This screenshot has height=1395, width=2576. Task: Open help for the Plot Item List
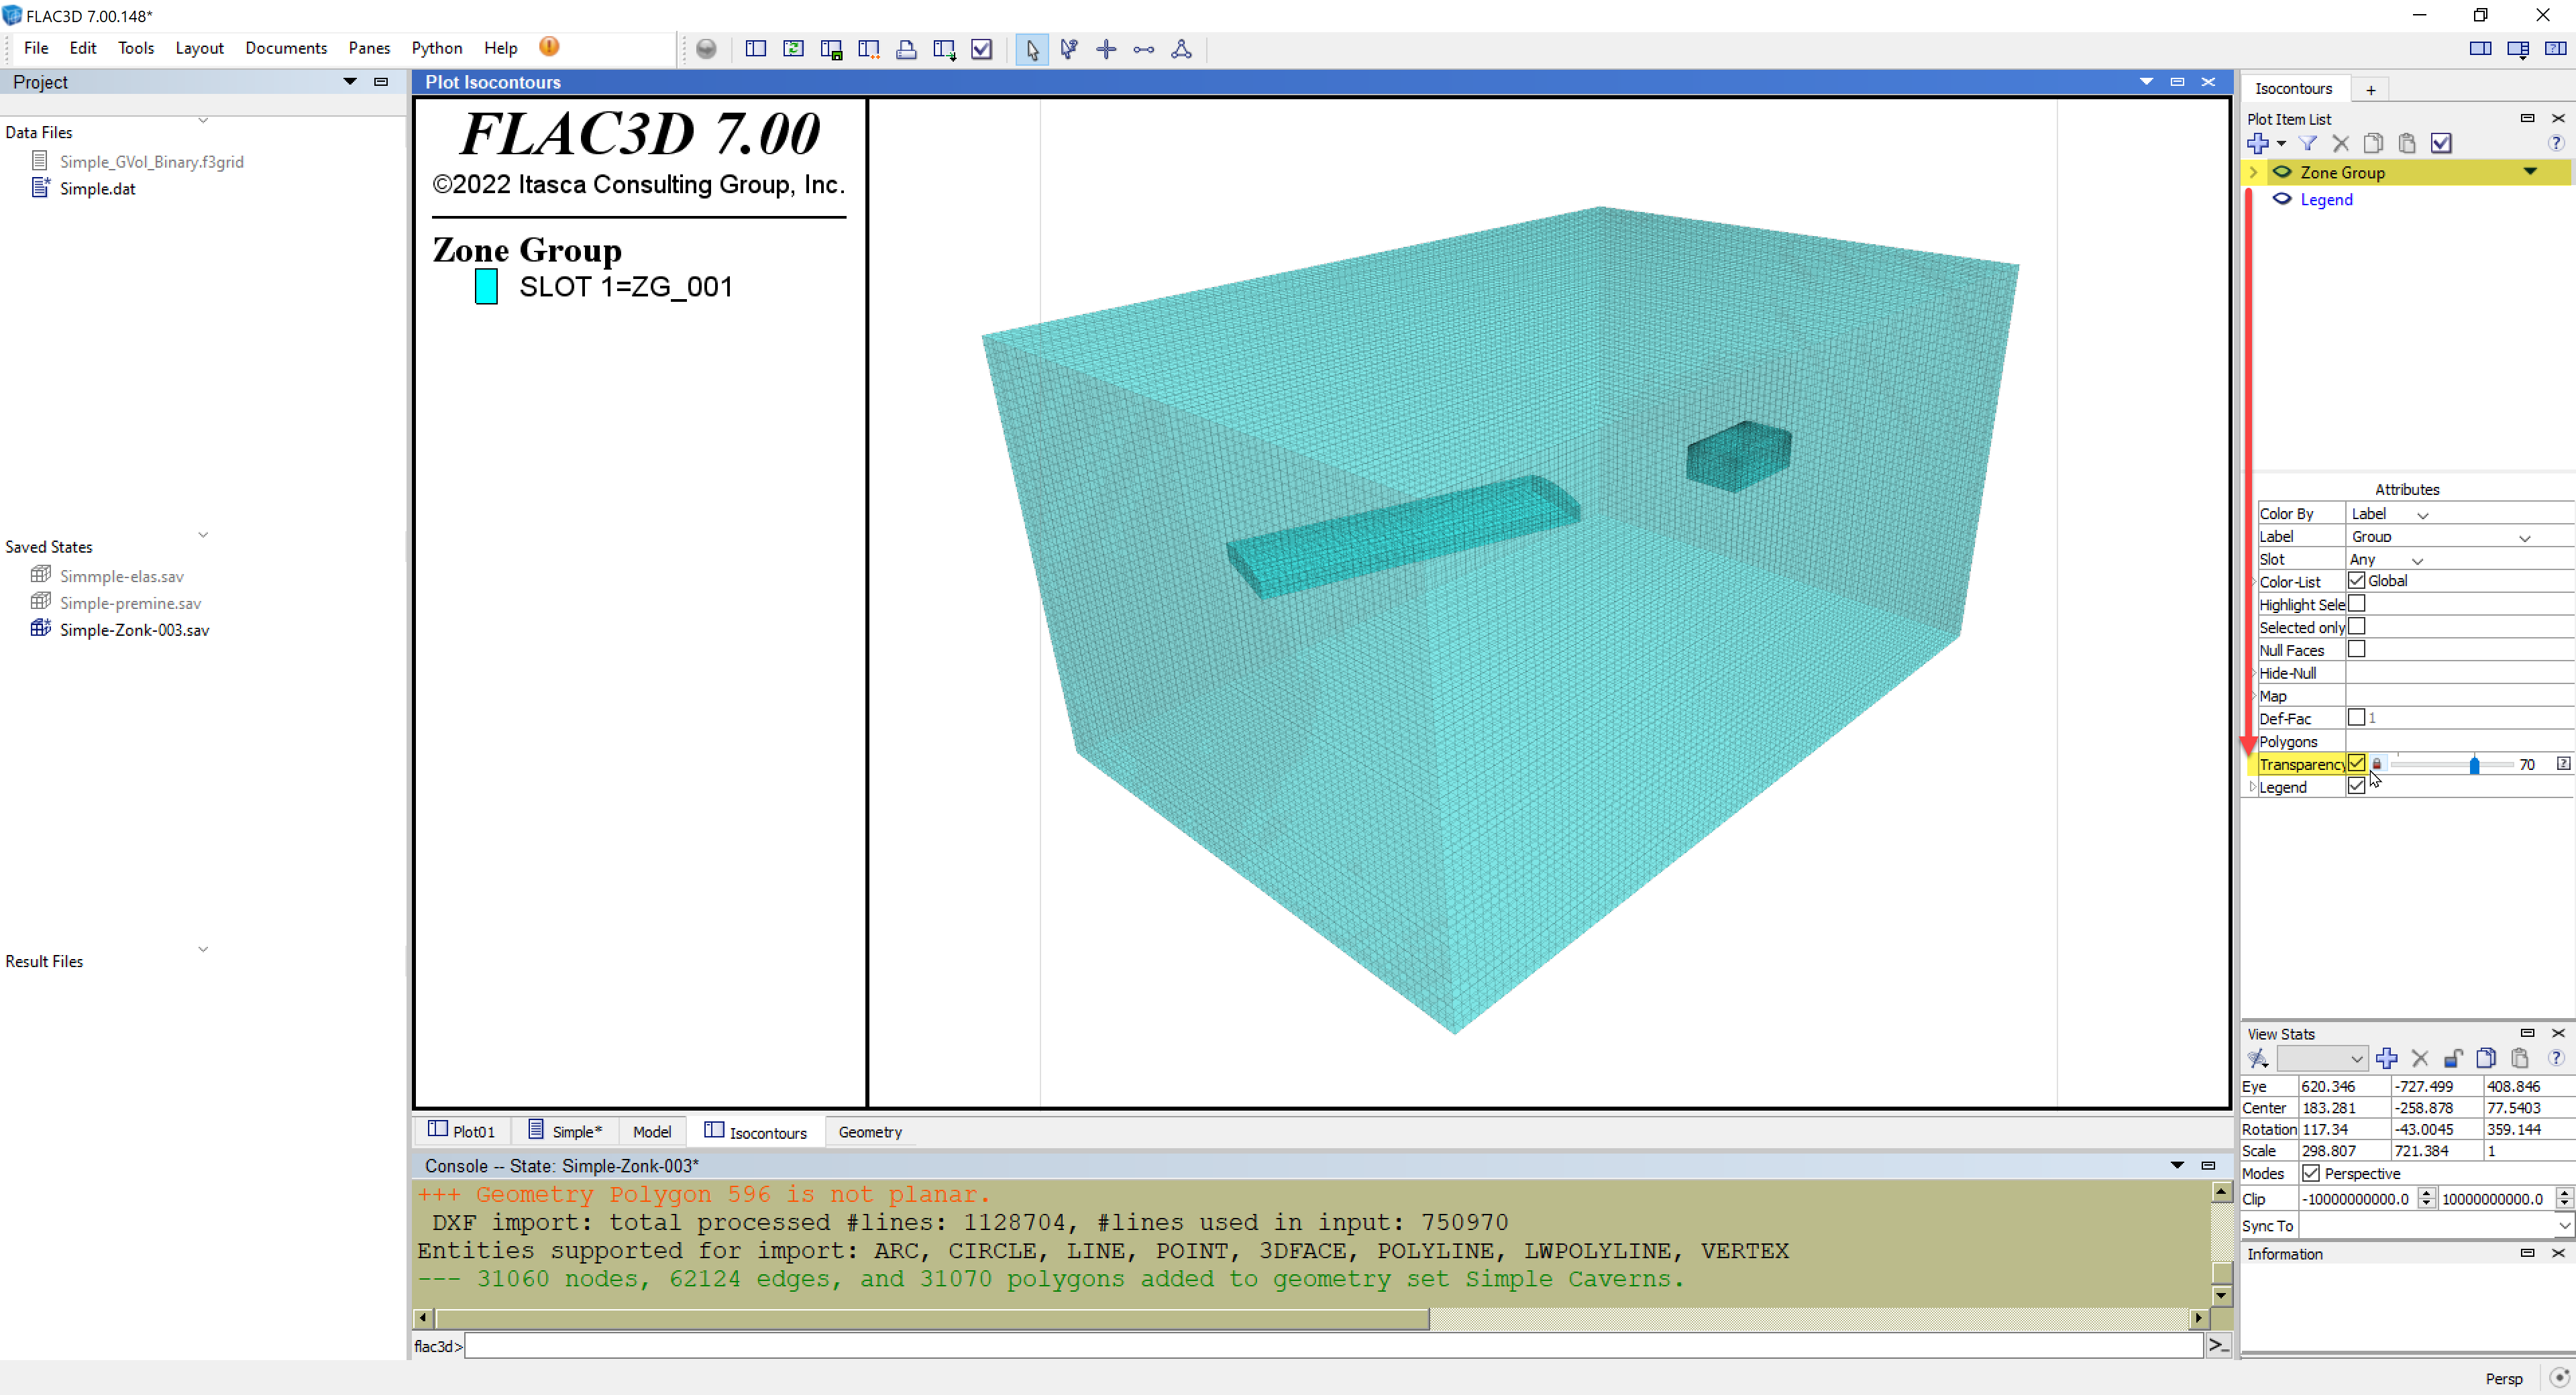pyautogui.click(x=2557, y=143)
